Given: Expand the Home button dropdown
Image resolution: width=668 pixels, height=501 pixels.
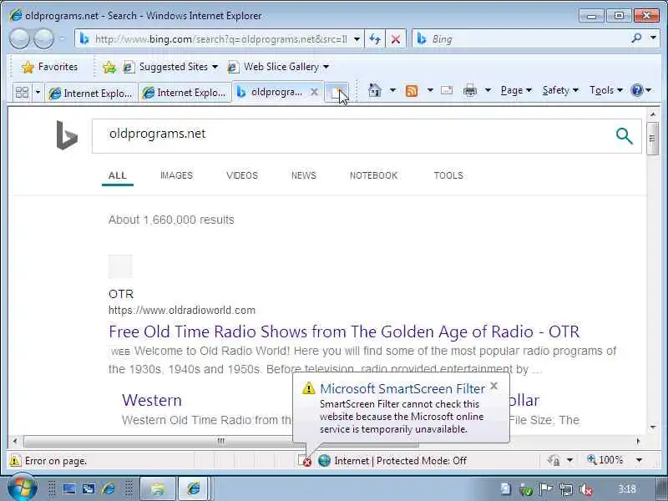Looking at the screenshot, I should tap(392, 90).
